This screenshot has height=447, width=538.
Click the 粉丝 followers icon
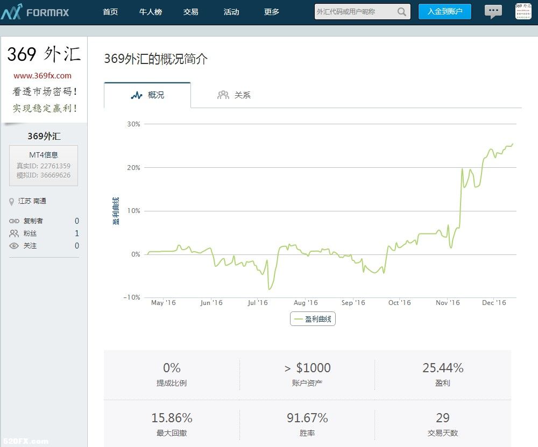[14, 233]
